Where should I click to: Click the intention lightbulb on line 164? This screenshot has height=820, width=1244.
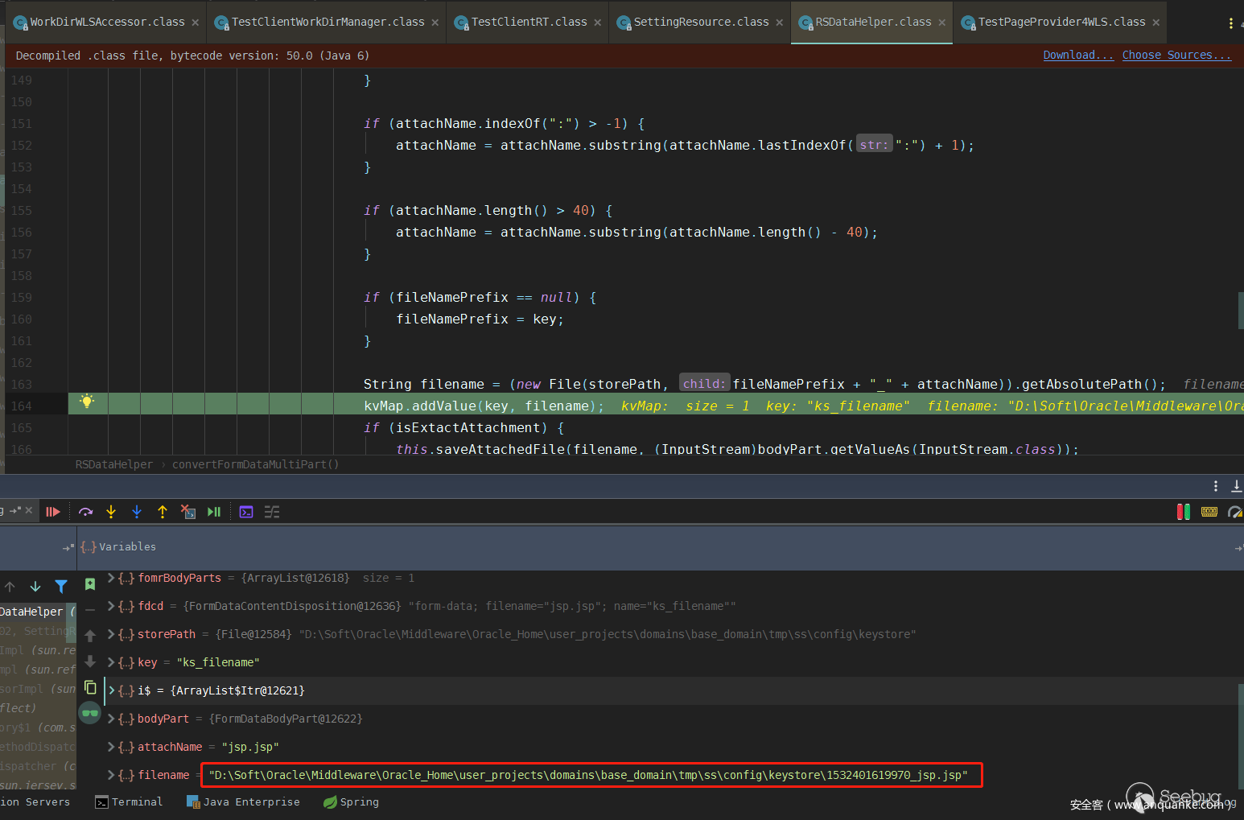[87, 401]
